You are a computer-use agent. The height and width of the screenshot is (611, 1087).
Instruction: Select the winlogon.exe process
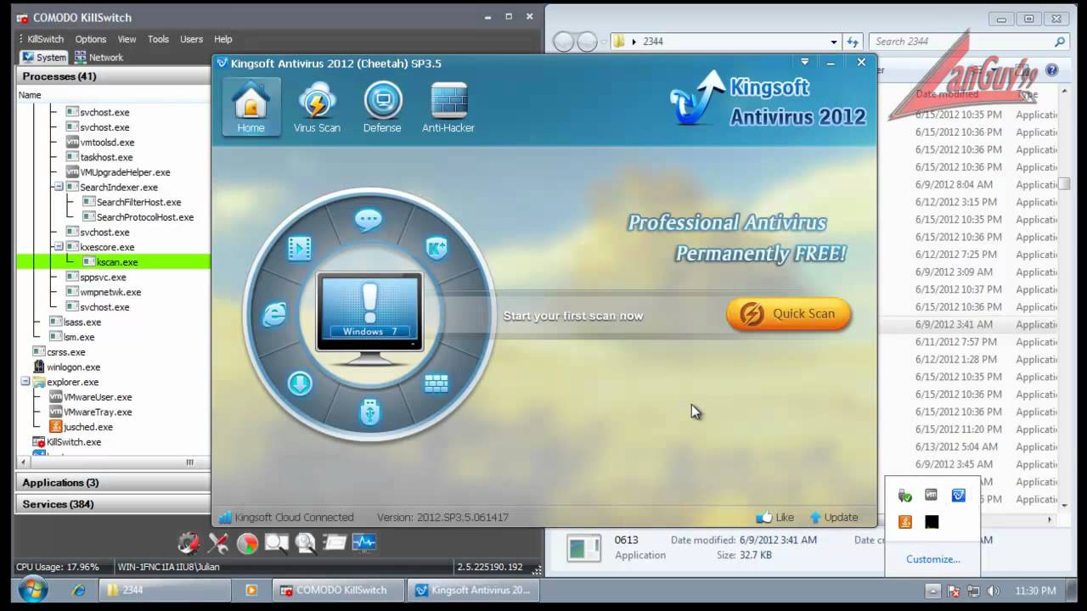point(73,367)
